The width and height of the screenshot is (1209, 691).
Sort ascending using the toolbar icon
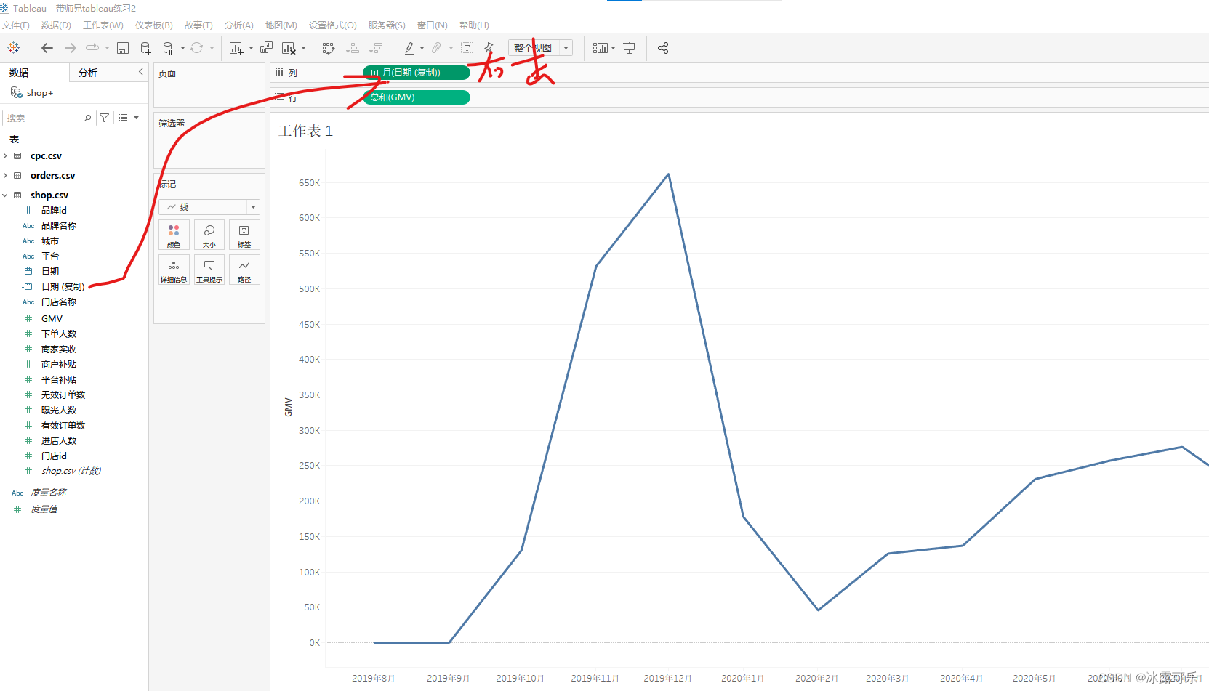coord(353,48)
